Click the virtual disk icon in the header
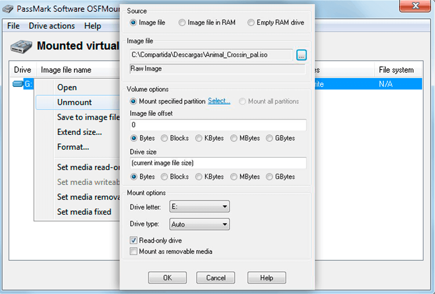Image resolution: width=435 pixels, height=294 pixels. coord(22,45)
